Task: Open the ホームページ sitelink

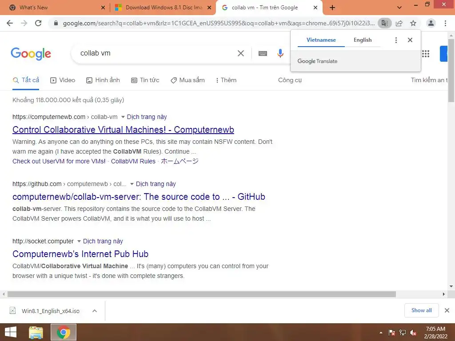Action: 180,161
